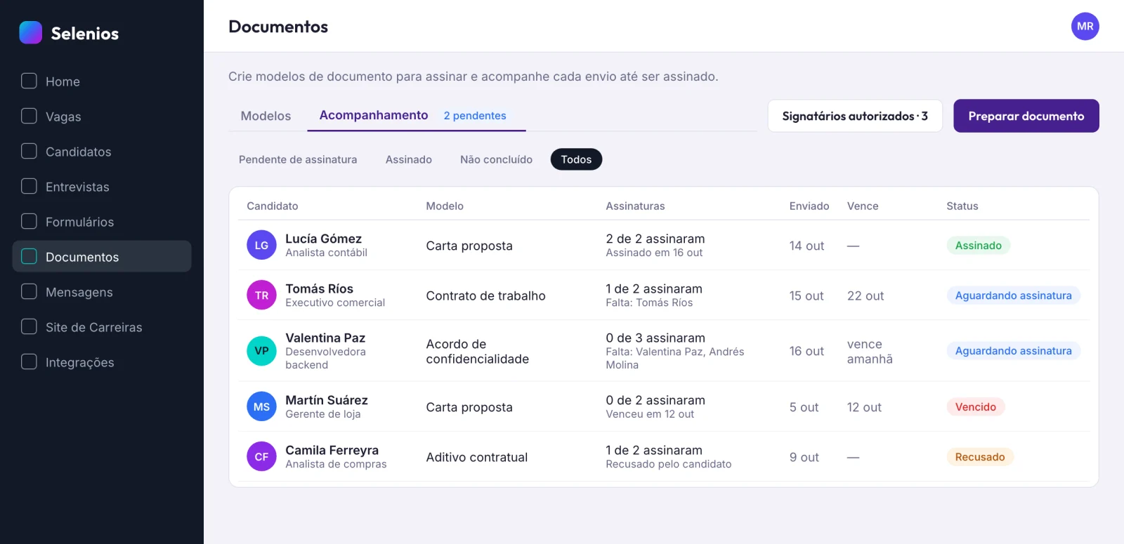Viewport: 1124px width, 544px height.
Task: Click the 2 pendentes counter
Action: pyautogui.click(x=475, y=116)
